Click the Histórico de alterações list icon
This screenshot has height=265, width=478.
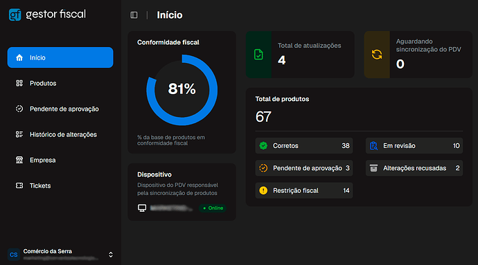[19, 134]
